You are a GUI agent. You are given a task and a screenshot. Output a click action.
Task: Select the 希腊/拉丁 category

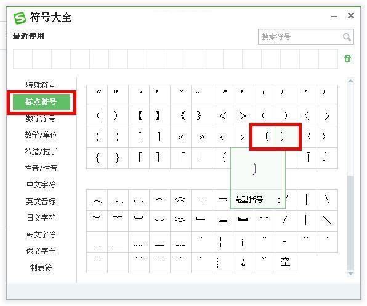[x=41, y=152]
